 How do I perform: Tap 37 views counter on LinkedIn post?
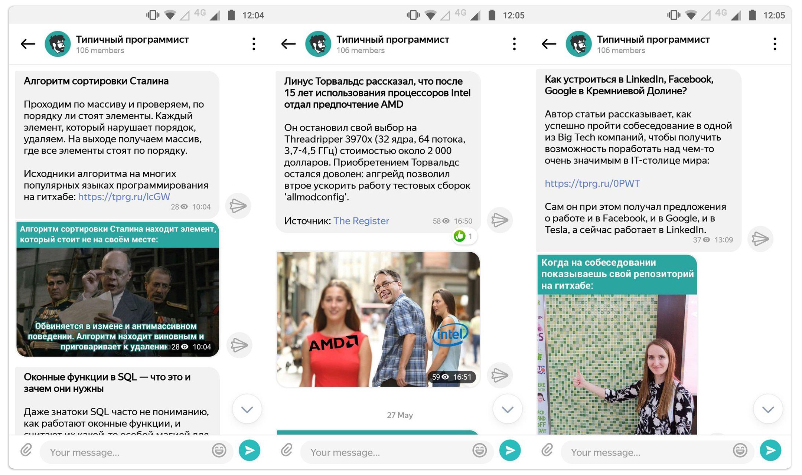click(701, 240)
